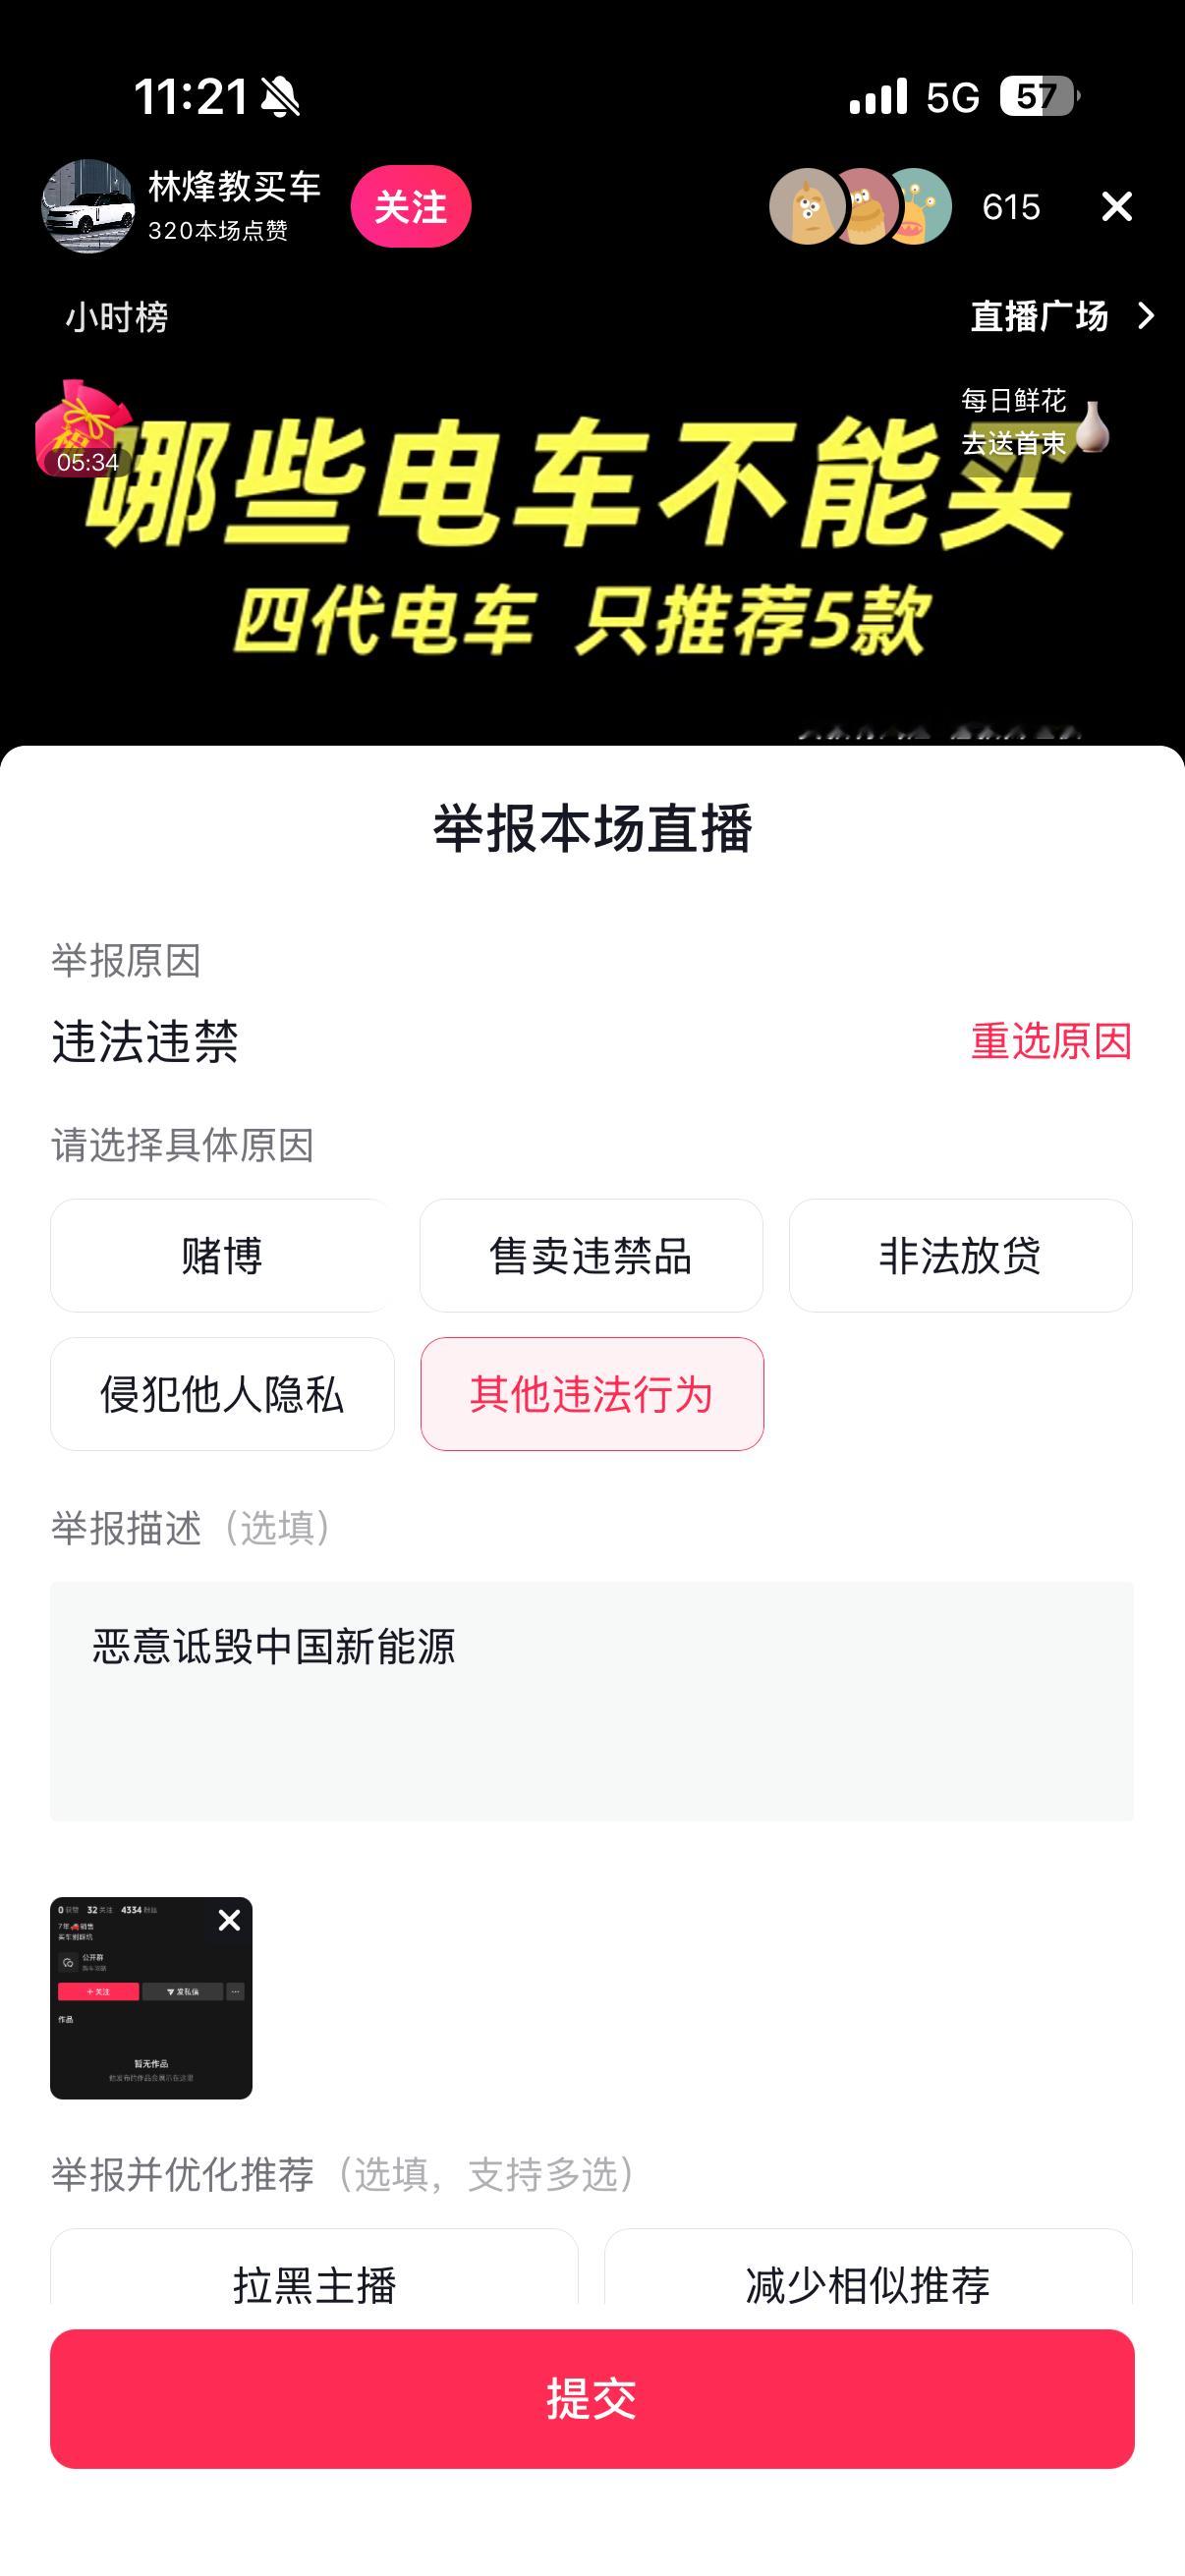Select the 赌博 reason option
Image resolution: width=1185 pixels, height=2576 pixels.
tap(222, 1255)
